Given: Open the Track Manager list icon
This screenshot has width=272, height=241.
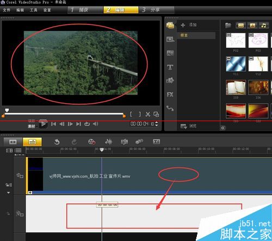Looking at the screenshot, I should [18, 150].
